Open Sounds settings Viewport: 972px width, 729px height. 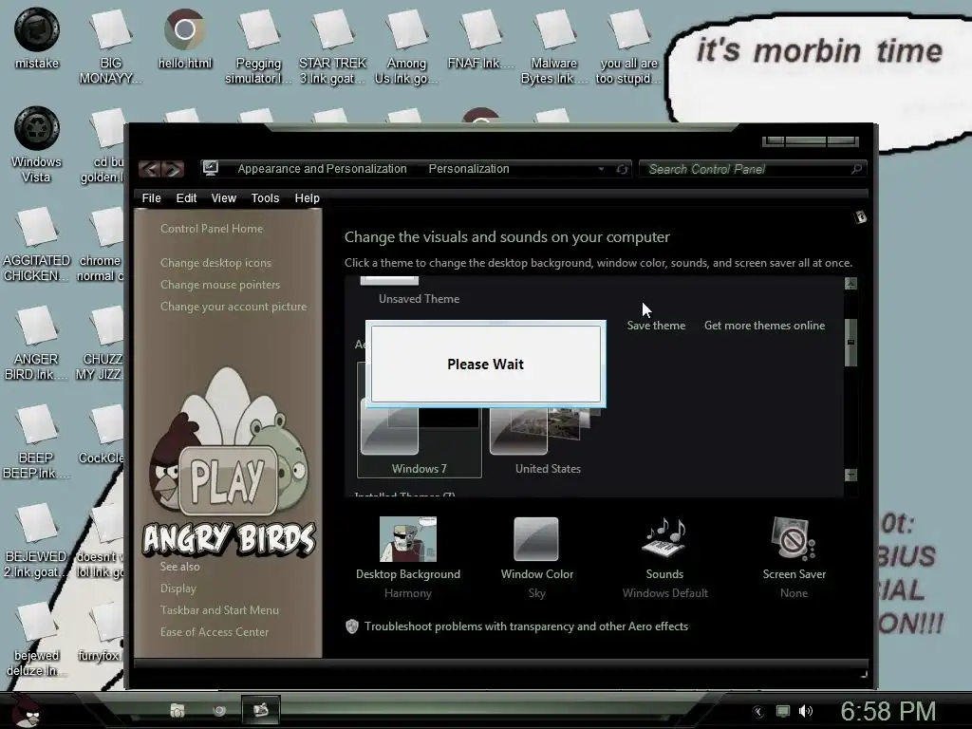pos(665,557)
